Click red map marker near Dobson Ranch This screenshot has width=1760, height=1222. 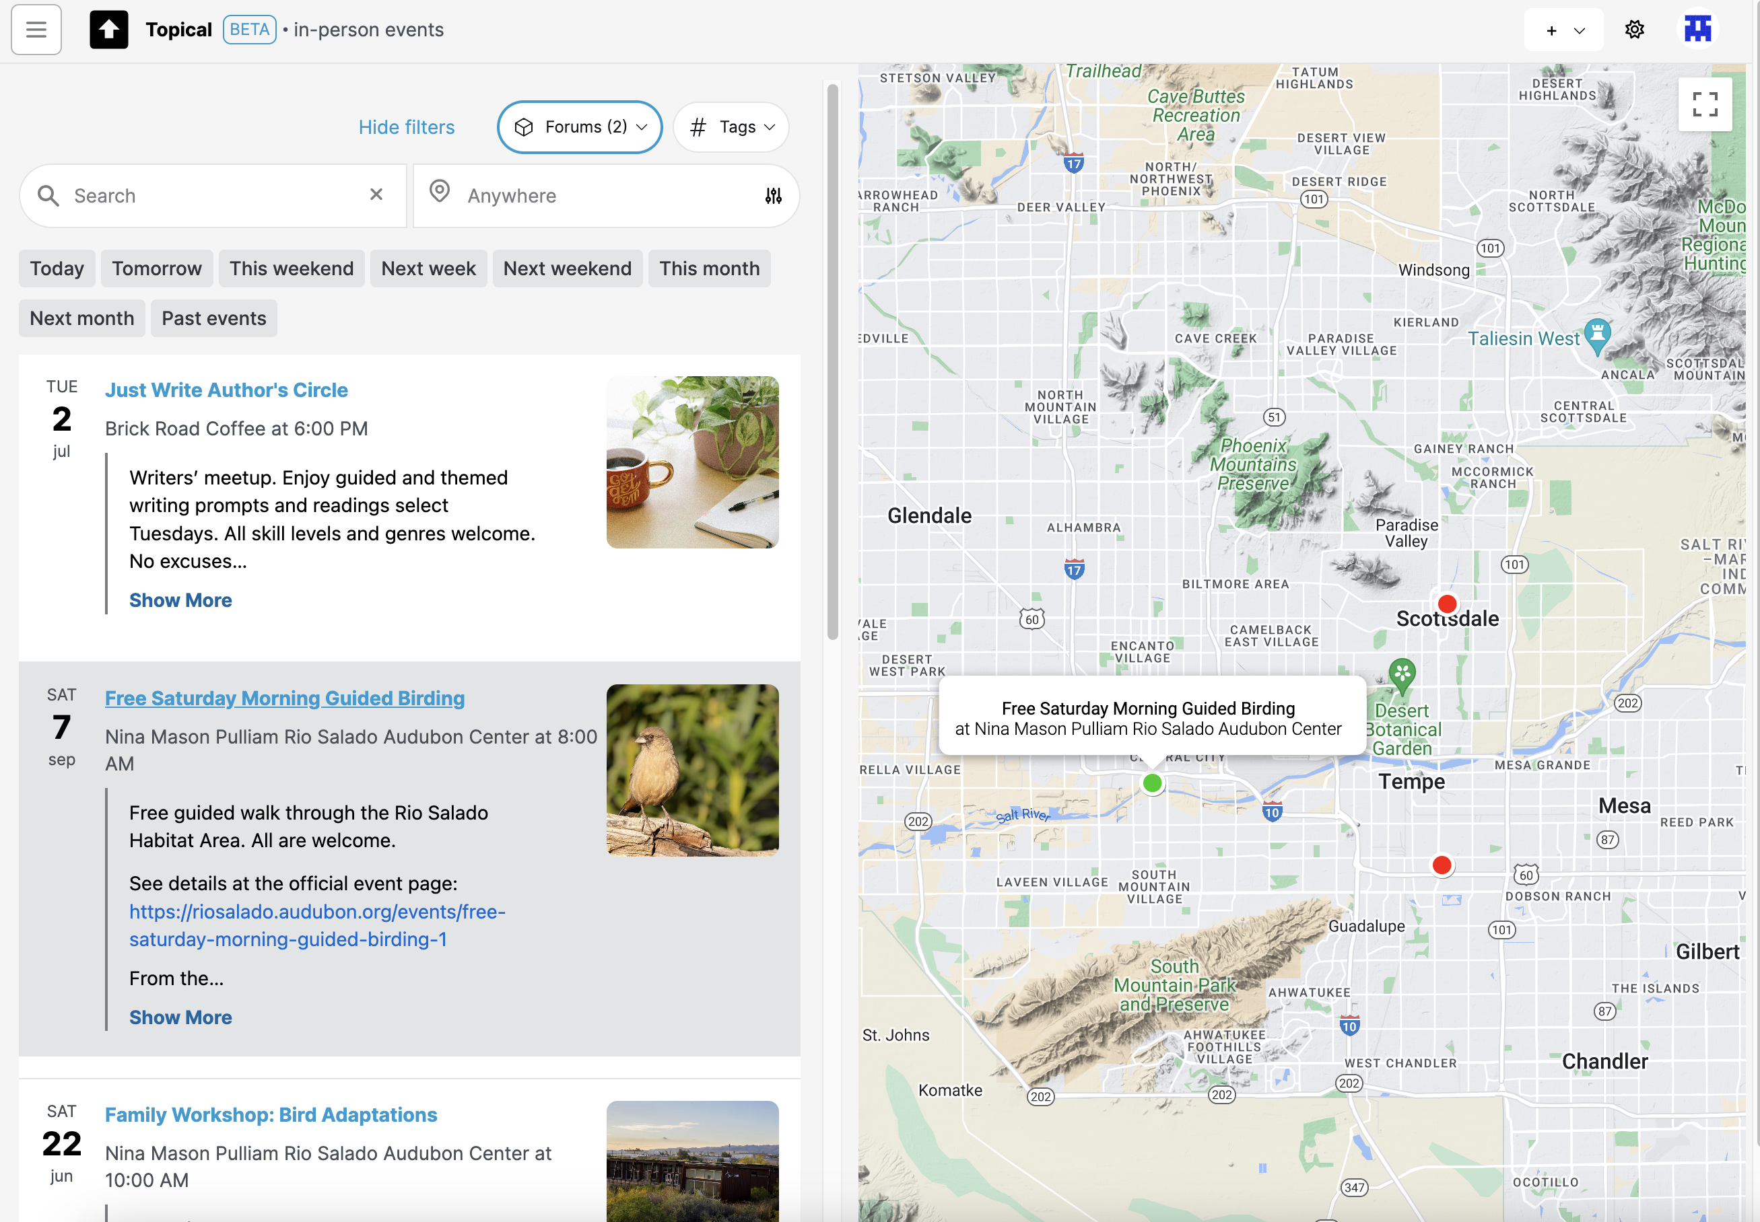[1442, 865]
